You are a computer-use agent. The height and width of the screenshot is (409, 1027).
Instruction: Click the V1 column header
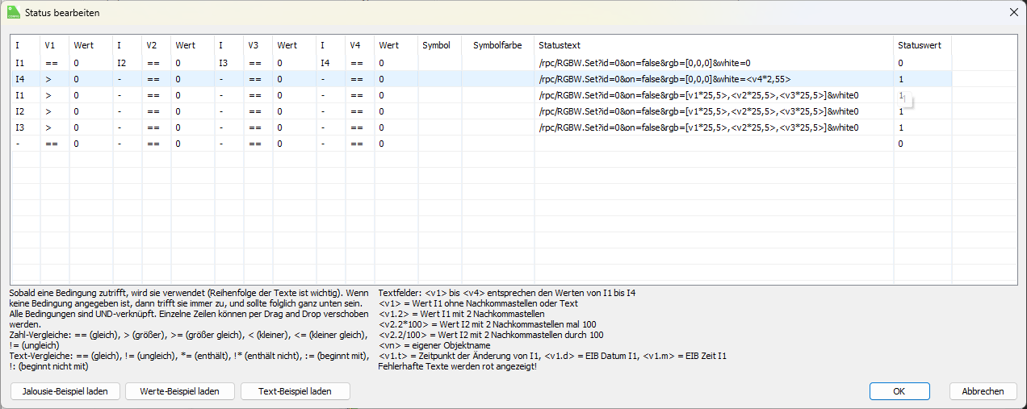pyautogui.click(x=54, y=46)
